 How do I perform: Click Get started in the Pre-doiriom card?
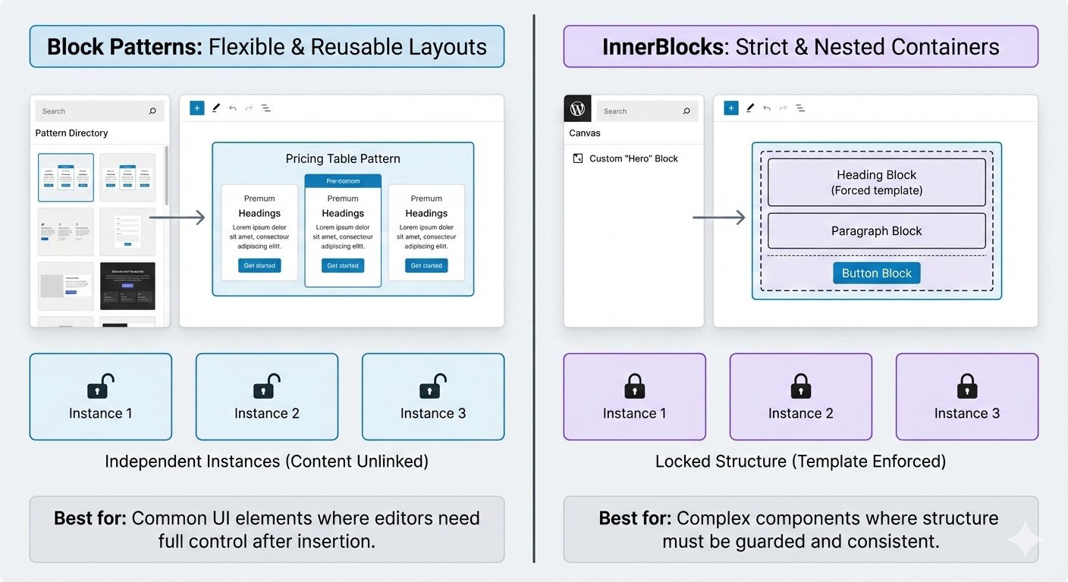pyautogui.click(x=343, y=266)
